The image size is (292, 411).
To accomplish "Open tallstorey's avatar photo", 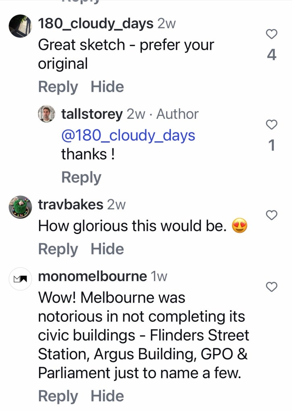I will 47,114.
